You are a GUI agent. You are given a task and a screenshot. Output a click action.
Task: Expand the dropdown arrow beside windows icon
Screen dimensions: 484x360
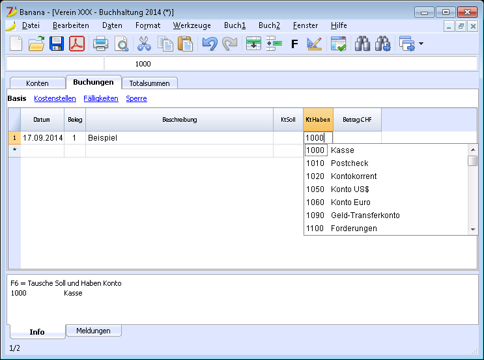tap(421, 44)
